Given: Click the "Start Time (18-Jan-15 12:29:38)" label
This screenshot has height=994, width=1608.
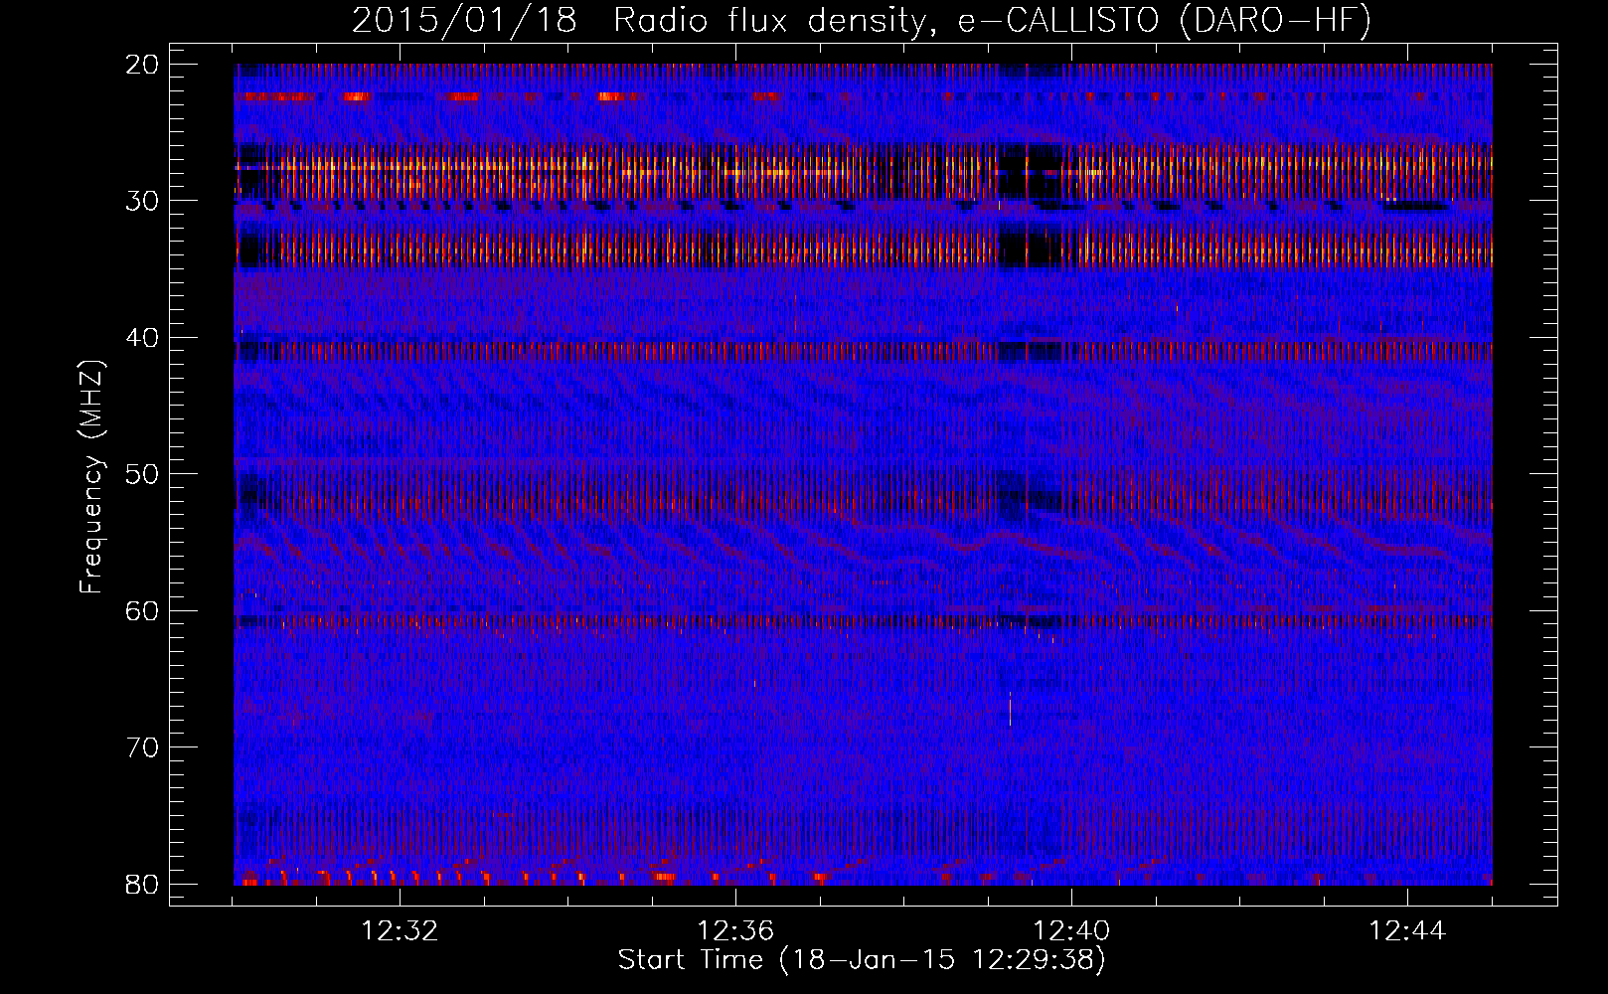Looking at the screenshot, I should (862, 960).
